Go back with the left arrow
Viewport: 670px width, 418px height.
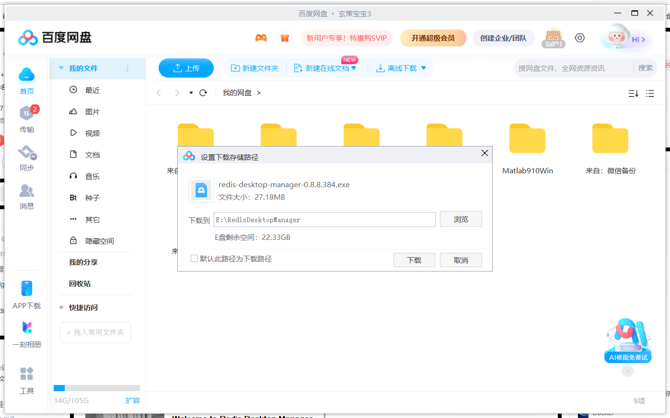[x=159, y=93]
